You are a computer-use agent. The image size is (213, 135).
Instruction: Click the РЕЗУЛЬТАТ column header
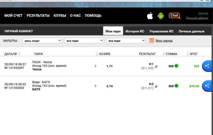pyautogui.click(x=147, y=54)
